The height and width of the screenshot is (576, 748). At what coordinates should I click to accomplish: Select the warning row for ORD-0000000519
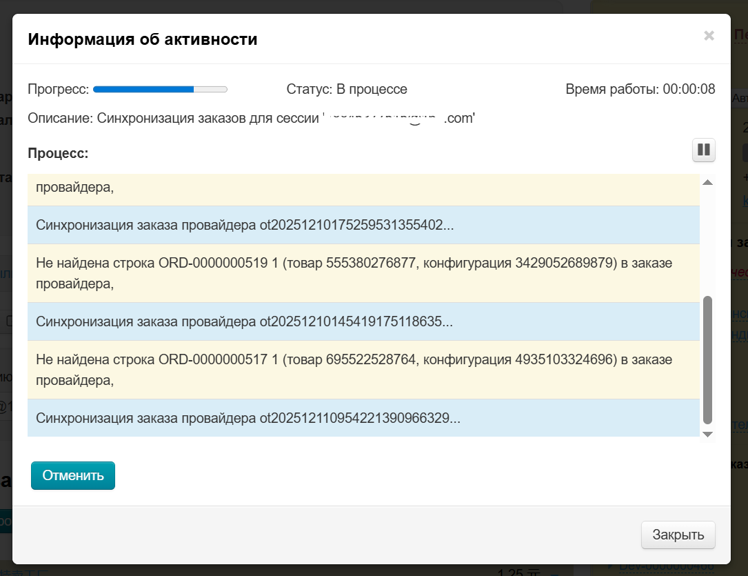point(363,273)
